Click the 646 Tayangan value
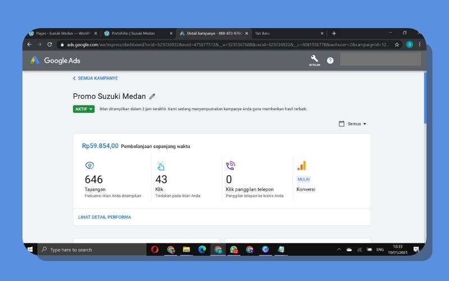The height and width of the screenshot is (281, 449). (94, 179)
